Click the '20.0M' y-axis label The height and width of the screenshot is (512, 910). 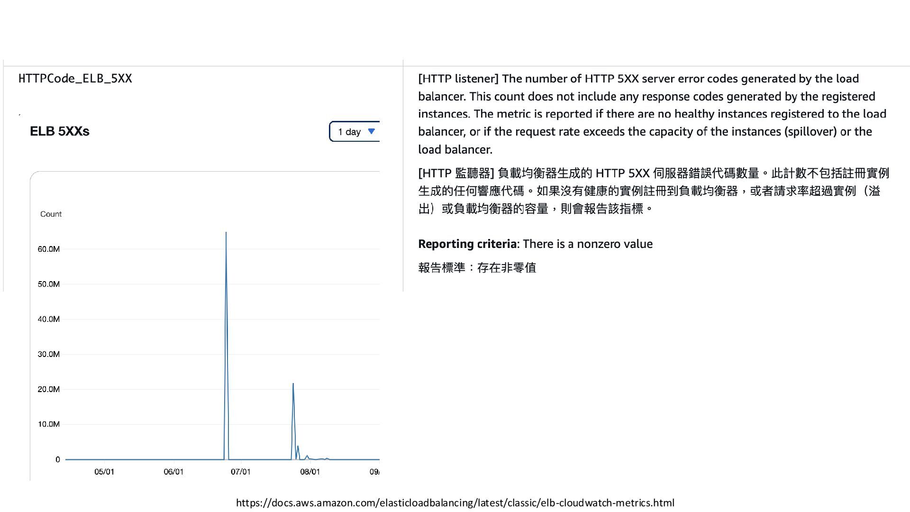pyautogui.click(x=49, y=390)
